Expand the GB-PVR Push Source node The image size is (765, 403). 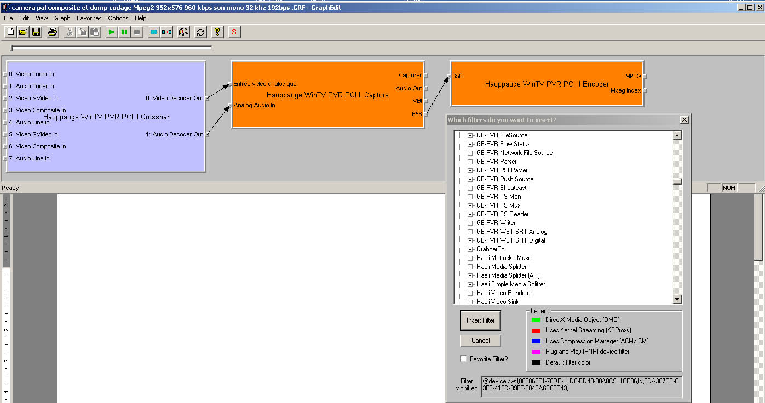pyautogui.click(x=470, y=179)
